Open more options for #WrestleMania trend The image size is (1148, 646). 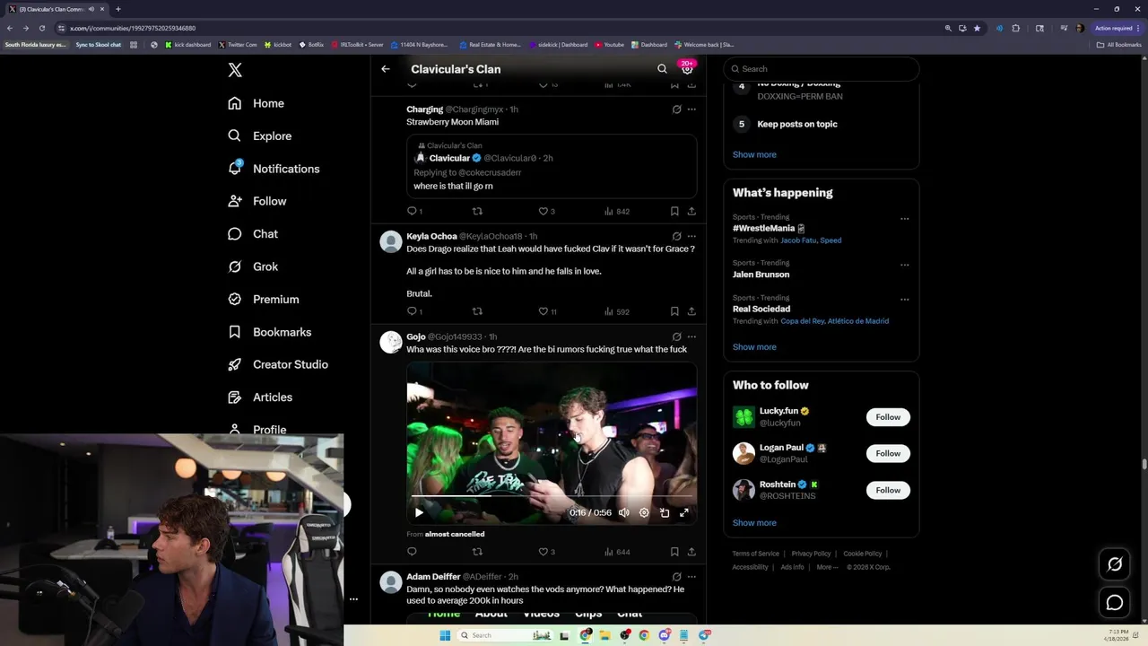(904, 219)
